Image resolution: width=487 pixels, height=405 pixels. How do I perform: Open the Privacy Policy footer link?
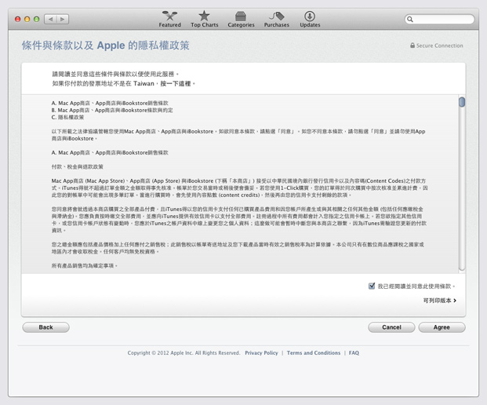(x=261, y=352)
